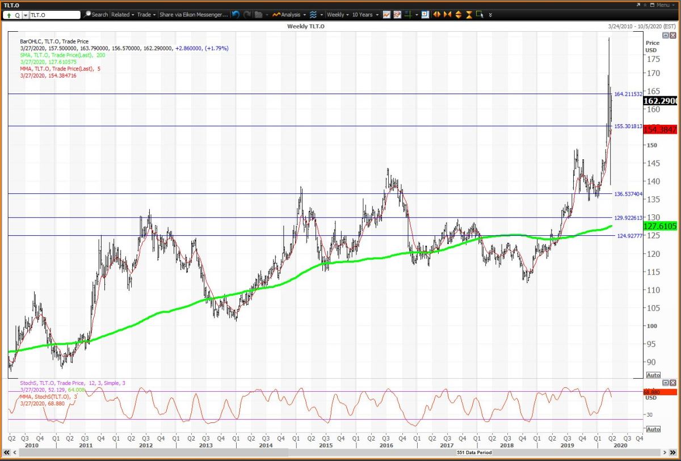Click the line chart type icon
Viewport: 681px width, 461px height.
386,15
